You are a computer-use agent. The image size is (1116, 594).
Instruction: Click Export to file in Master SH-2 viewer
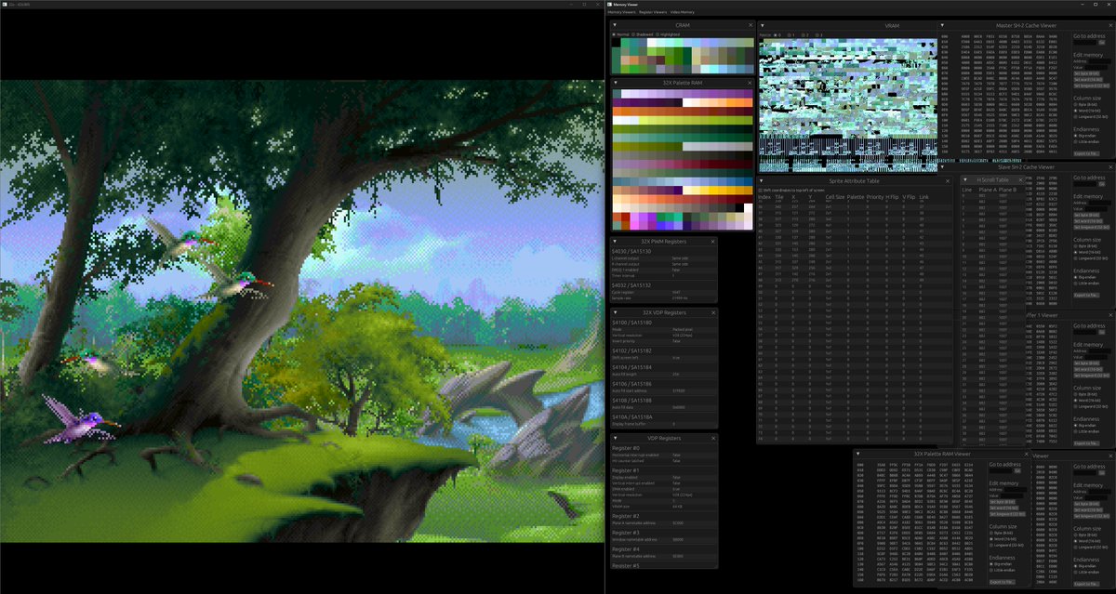click(1086, 153)
